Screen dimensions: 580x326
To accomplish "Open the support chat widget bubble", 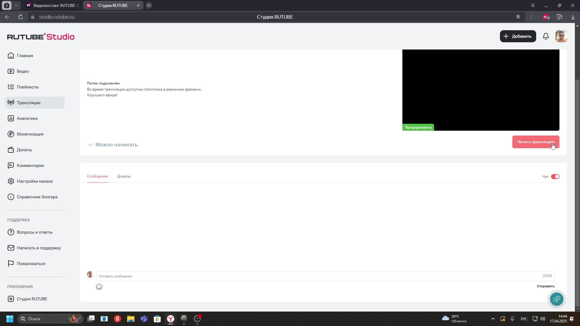I will (556, 299).
